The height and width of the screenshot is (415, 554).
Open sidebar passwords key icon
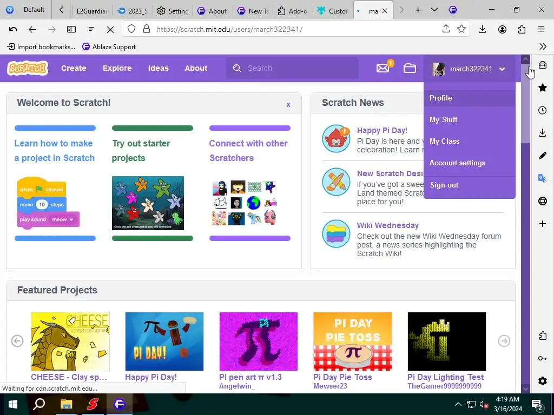point(543,358)
